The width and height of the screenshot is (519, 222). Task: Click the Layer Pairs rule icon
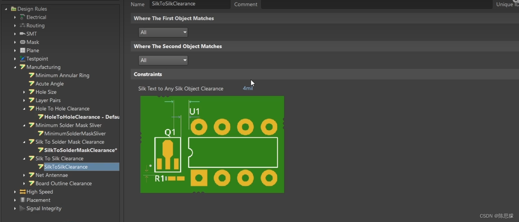point(32,100)
